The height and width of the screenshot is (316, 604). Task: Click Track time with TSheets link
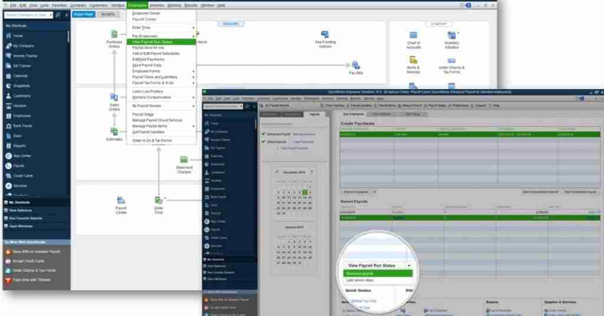tap(32, 280)
